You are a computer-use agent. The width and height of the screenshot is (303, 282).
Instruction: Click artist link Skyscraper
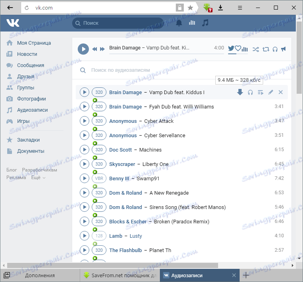click(122, 164)
